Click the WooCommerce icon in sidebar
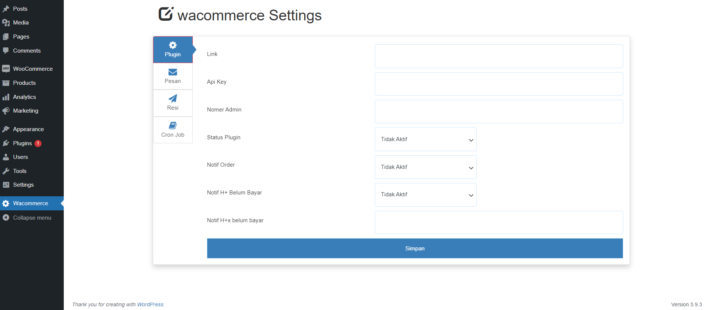 coord(6,69)
